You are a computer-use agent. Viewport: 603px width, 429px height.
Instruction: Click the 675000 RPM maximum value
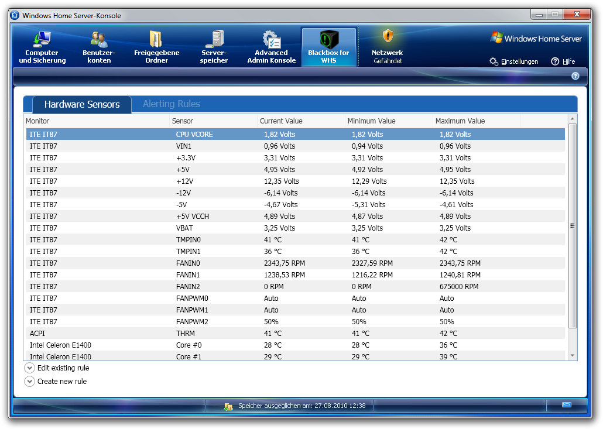459,287
